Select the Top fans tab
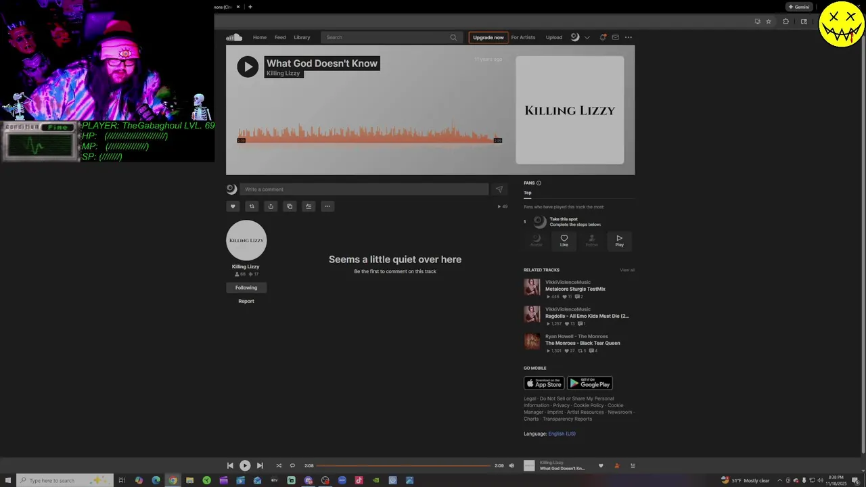 point(528,193)
